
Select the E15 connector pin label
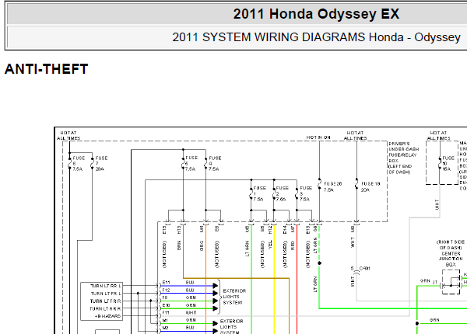pyautogui.click(x=164, y=229)
